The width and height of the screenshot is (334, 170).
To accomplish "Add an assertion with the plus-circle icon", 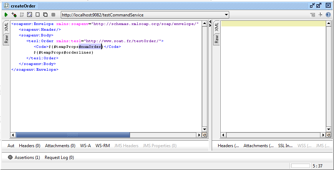I will [14, 15].
